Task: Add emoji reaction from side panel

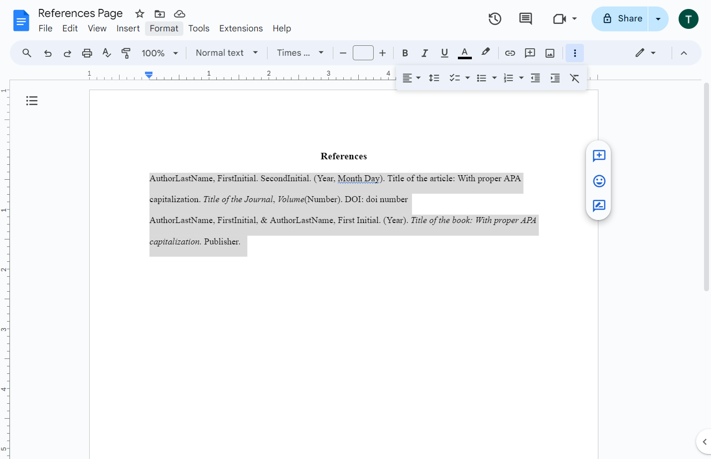Action: (x=599, y=181)
